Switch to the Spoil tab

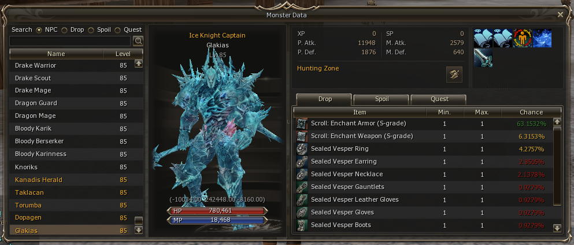coord(382,99)
